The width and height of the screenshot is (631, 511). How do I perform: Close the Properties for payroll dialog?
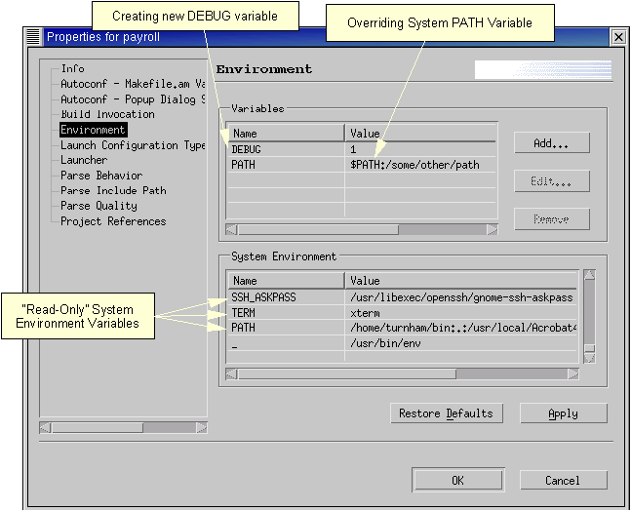click(617, 37)
